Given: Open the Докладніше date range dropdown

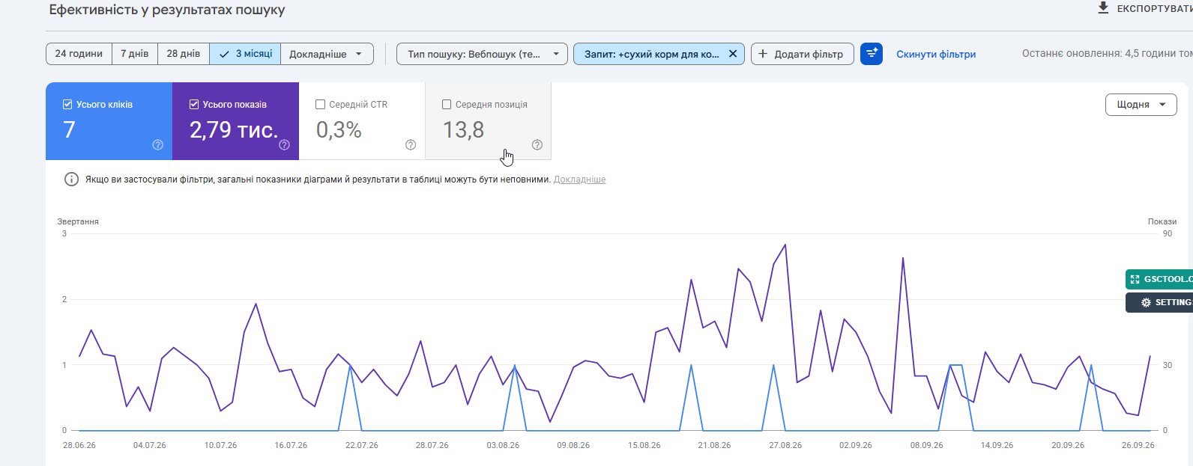Looking at the screenshot, I should (x=327, y=54).
